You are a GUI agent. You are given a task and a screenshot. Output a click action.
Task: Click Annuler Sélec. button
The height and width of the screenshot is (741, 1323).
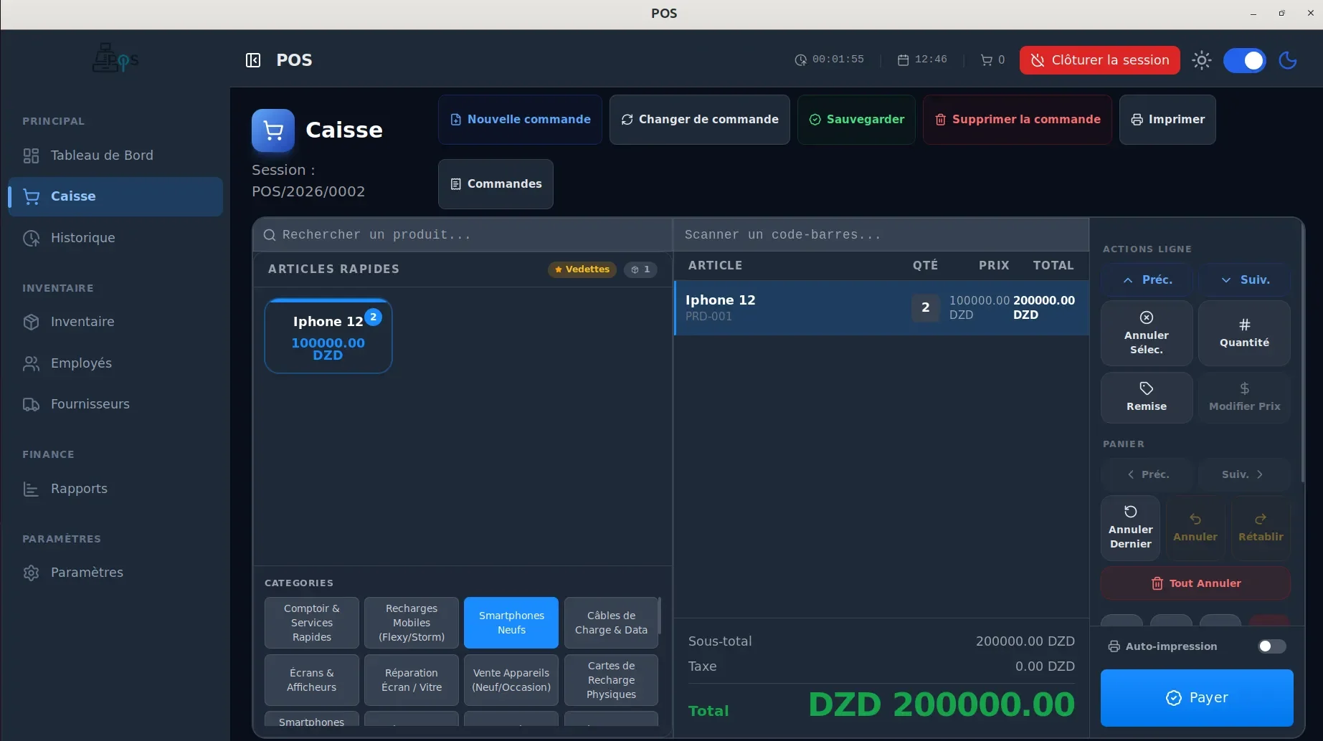[1147, 333]
